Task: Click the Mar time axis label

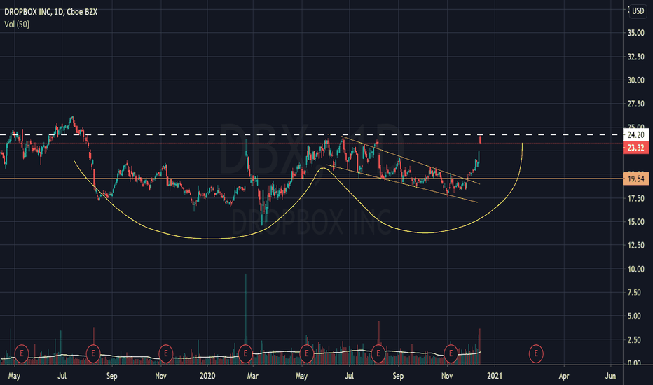Action: (x=252, y=377)
